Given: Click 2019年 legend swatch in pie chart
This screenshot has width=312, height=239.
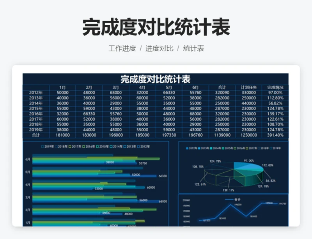Looking at the screenshot, I should pos(271,149).
